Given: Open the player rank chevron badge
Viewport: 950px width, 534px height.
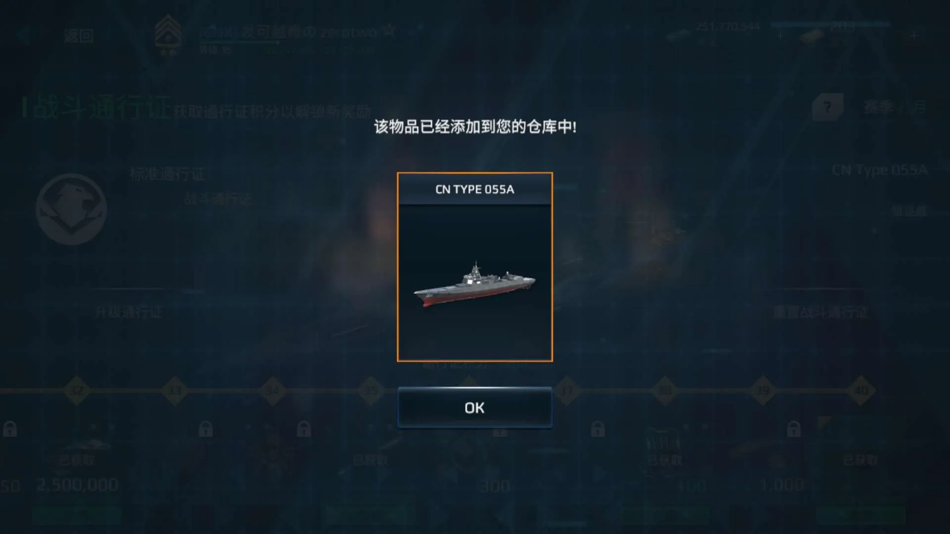Looking at the screenshot, I should 168,35.
